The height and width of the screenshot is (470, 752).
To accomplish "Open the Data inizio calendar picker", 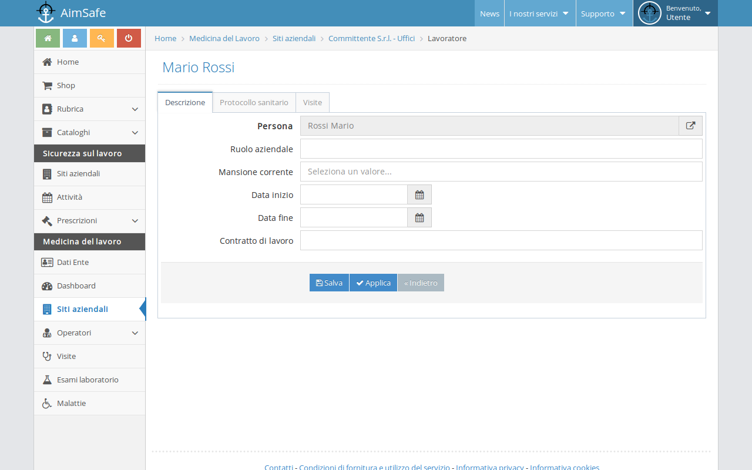I will (419, 194).
